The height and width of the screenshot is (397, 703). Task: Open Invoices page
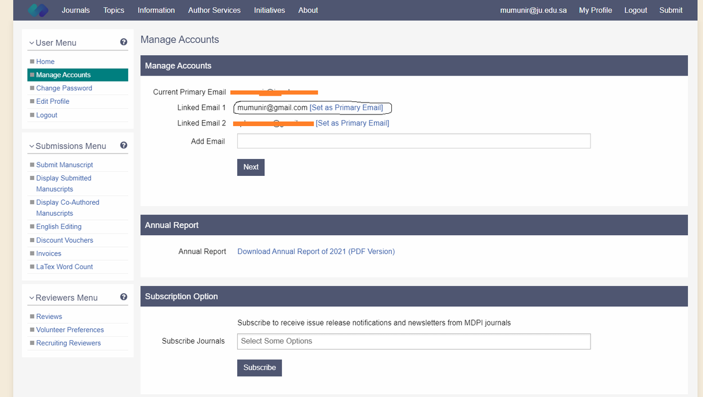coord(49,253)
